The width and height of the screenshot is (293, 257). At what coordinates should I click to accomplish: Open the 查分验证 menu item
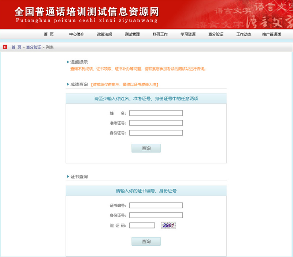click(216, 34)
